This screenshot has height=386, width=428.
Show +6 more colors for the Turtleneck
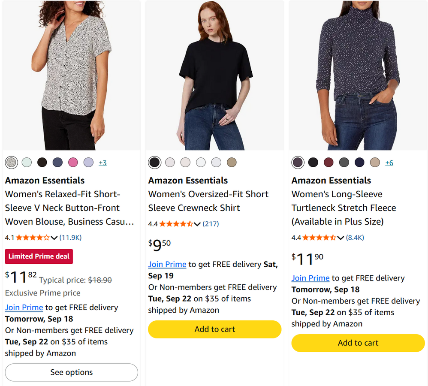pos(389,163)
